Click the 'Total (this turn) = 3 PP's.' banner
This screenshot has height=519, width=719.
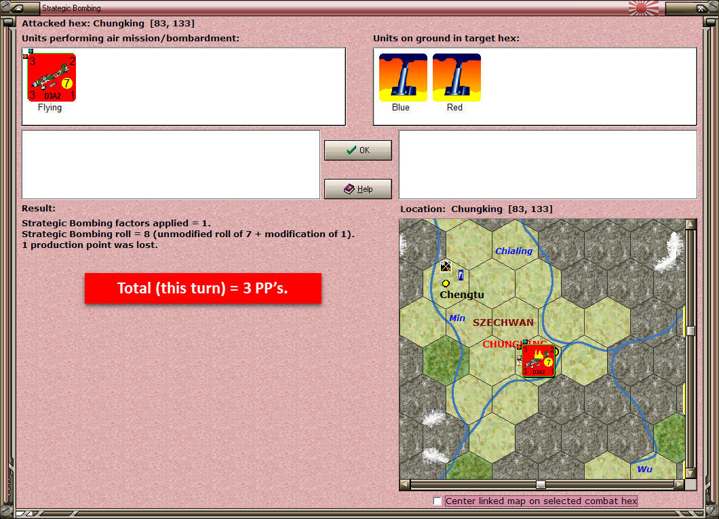point(203,288)
